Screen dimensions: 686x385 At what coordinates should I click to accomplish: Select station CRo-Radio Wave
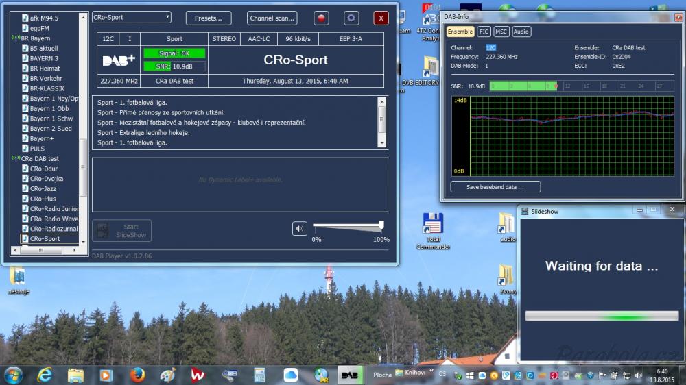54,219
